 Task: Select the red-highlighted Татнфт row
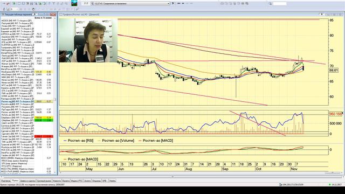pyautogui.click(x=27, y=136)
